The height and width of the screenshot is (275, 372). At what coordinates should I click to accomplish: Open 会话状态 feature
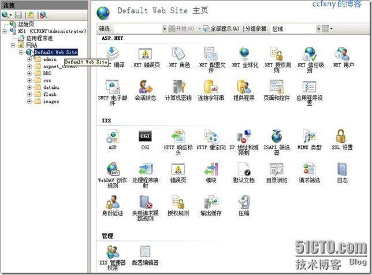[x=146, y=90]
